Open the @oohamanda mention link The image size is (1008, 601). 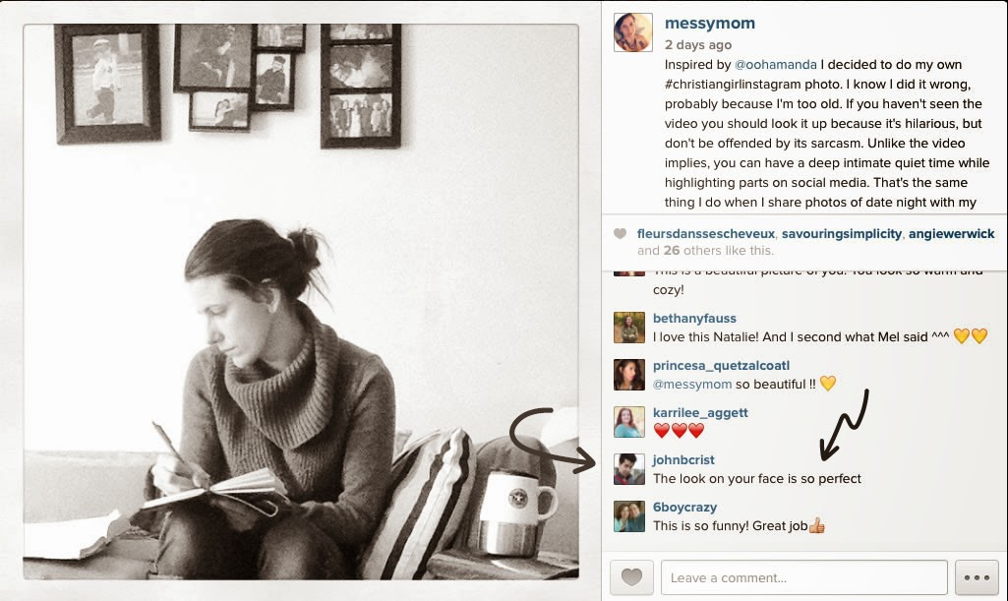[775, 64]
